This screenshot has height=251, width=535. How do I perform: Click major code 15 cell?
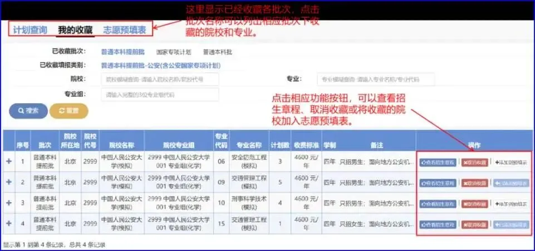point(222,223)
